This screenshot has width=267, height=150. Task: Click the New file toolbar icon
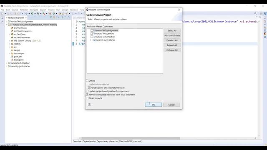point(2,13)
